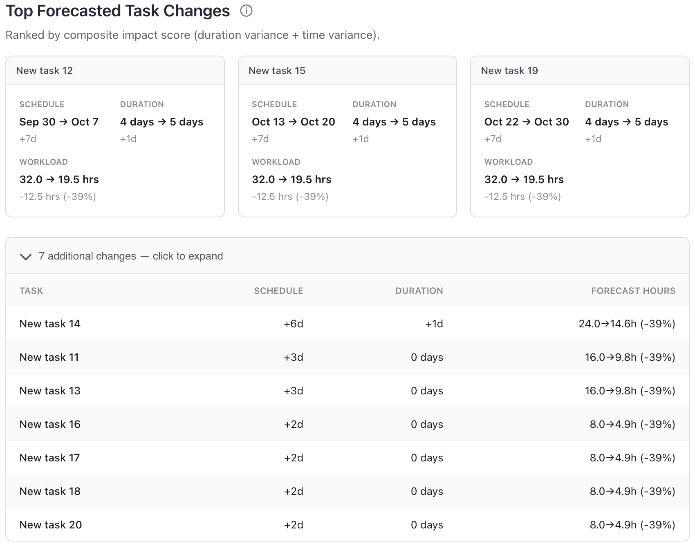This screenshot has width=695, height=546.
Task: Click '7 additional changes — click to expand' label
Action: coord(131,256)
